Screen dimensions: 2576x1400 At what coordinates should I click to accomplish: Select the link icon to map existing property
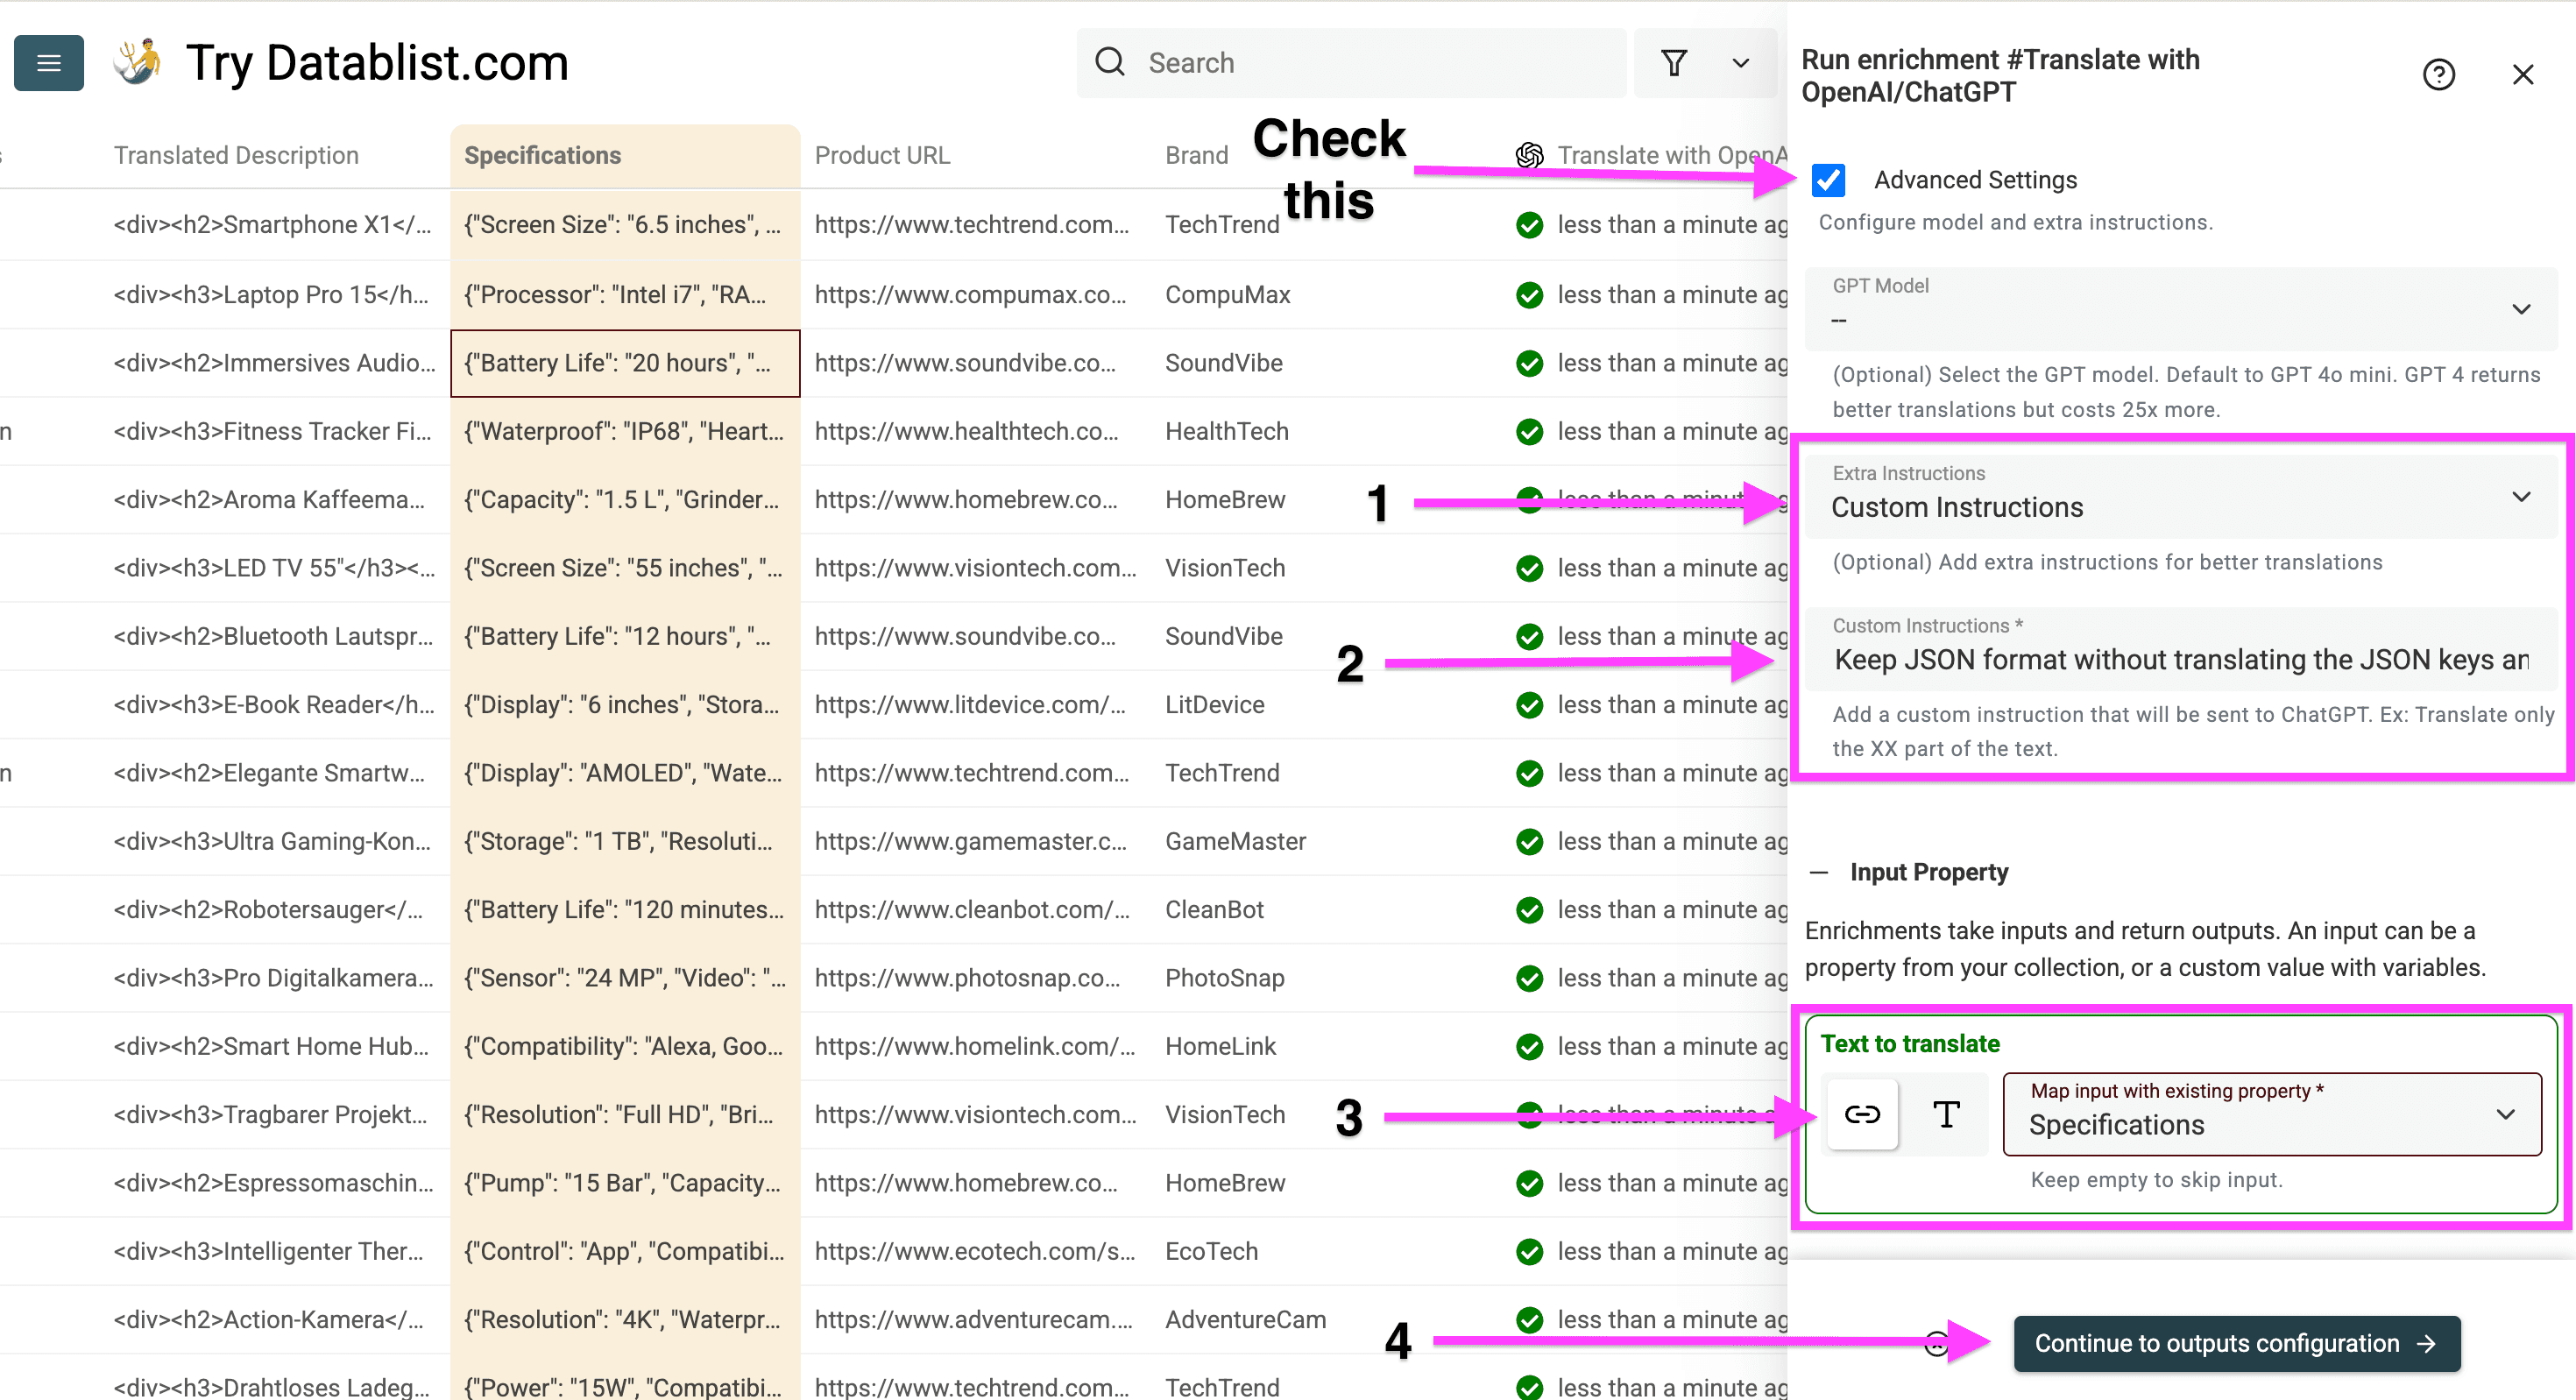[1863, 1114]
